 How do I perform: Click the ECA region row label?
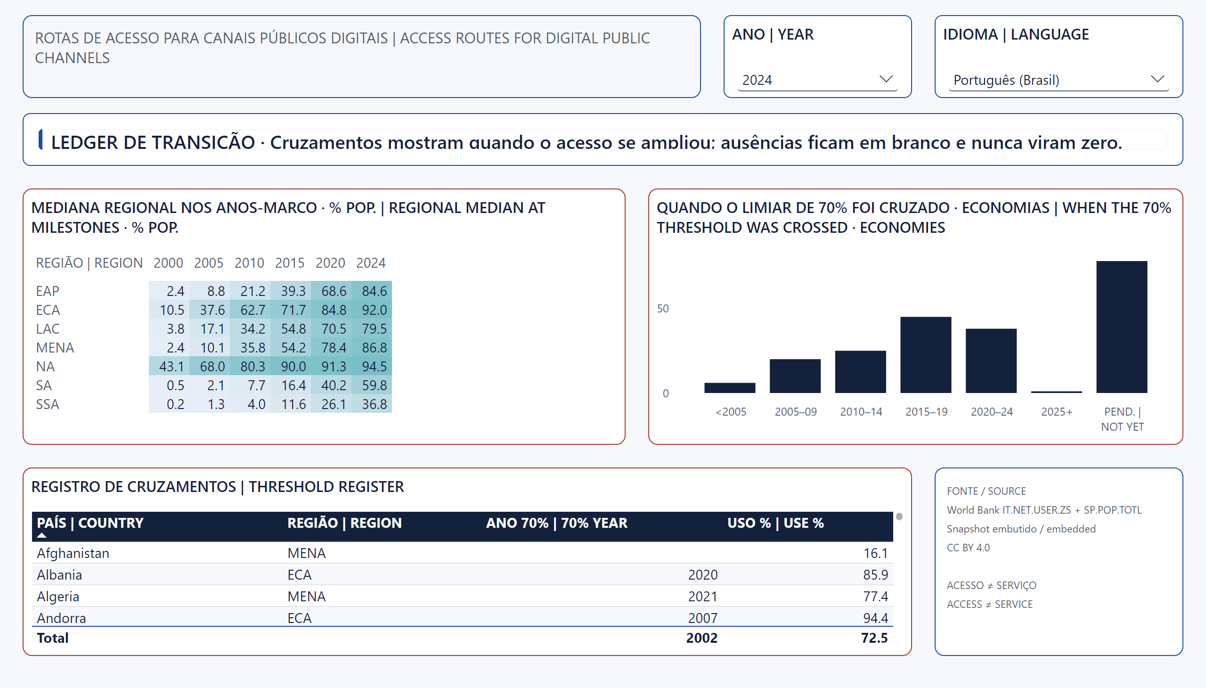pos(48,310)
